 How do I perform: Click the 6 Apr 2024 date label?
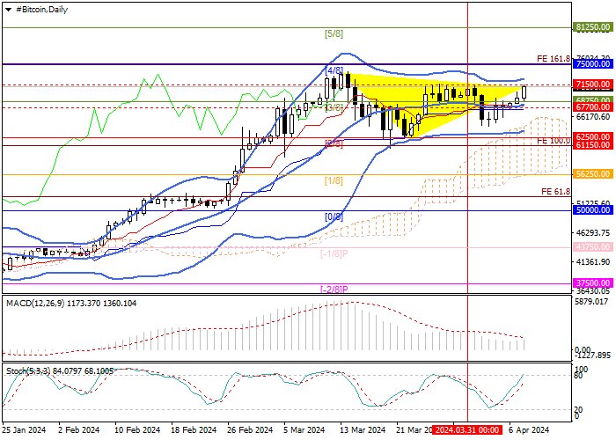pos(529,429)
